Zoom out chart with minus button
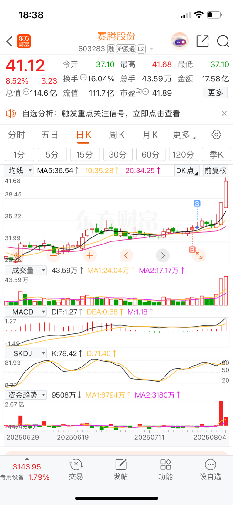This screenshot has height=505, width=233. tap(53, 255)
